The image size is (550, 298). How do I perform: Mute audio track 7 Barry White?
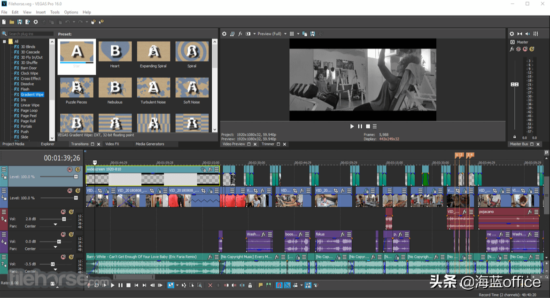tap(63, 257)
